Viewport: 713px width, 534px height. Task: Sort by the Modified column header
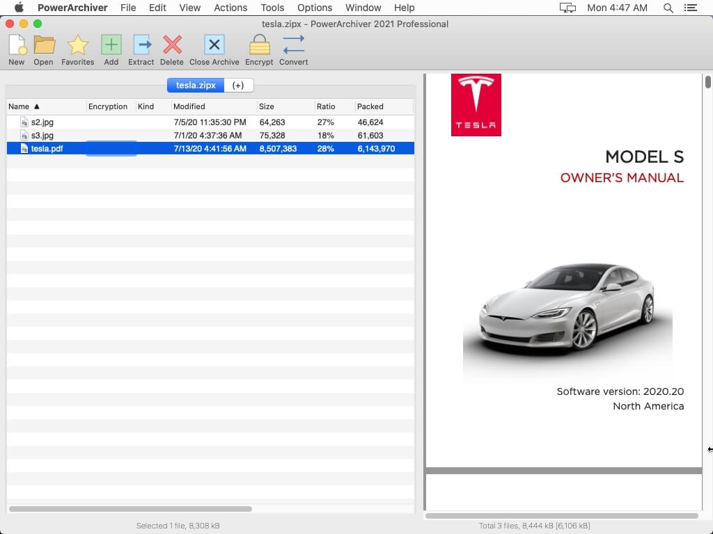coord(214,106)
